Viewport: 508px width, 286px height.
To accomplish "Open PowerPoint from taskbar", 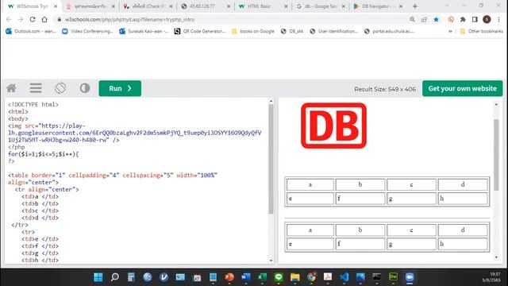I will (229, 277).
